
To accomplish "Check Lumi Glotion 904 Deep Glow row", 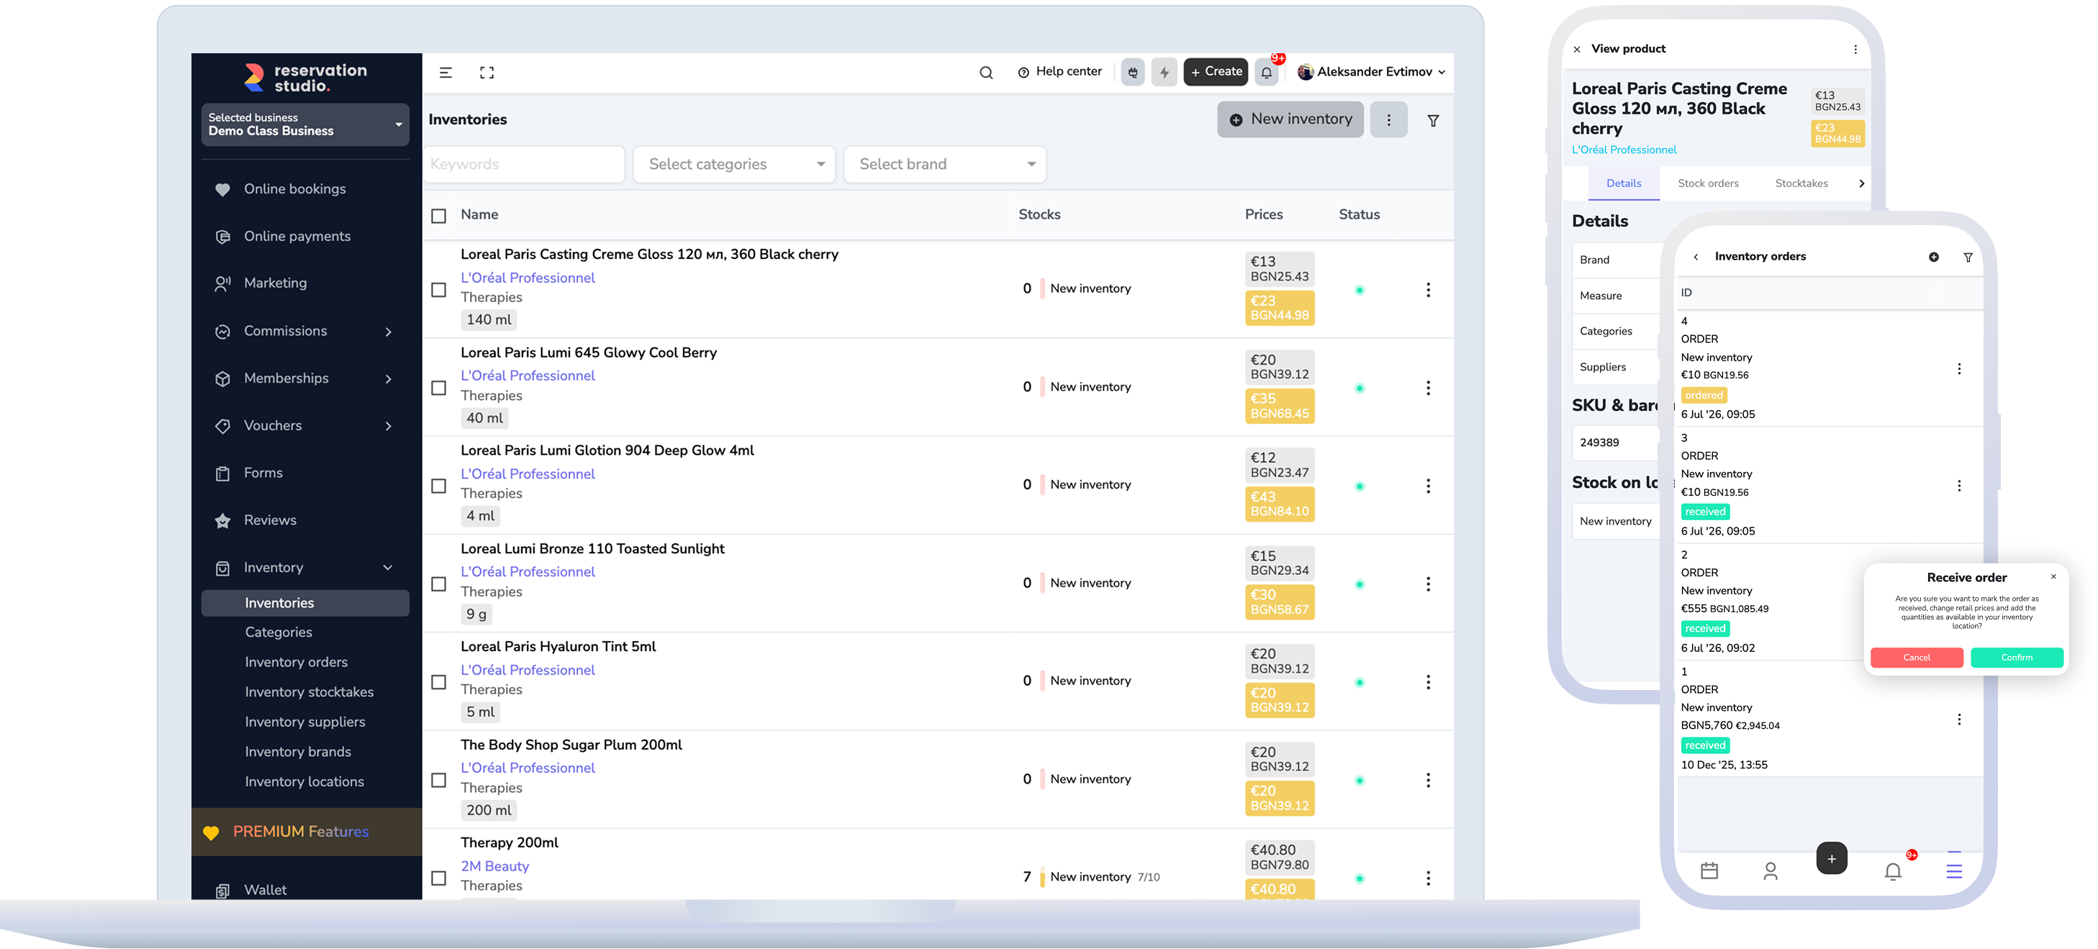I will (x=438, y=486).
